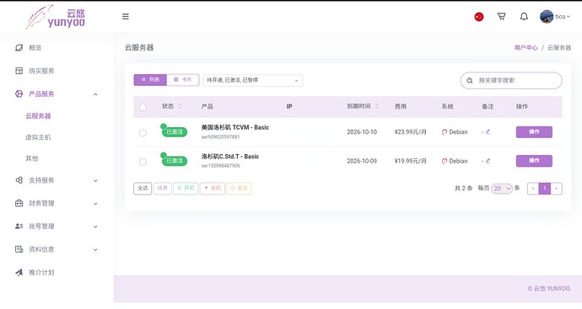Click product name 美国洛杉矶 TCVM - Basic

235,127
